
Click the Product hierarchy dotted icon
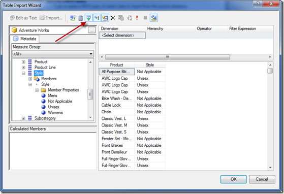(x=30, y=62)
